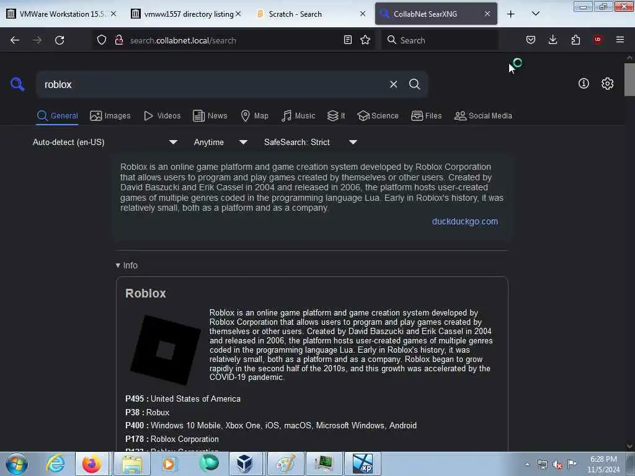Open VirtualBox from the taskbar
Image resolution: width=635 pixels, height=476 pixels.
pos(246,464)
